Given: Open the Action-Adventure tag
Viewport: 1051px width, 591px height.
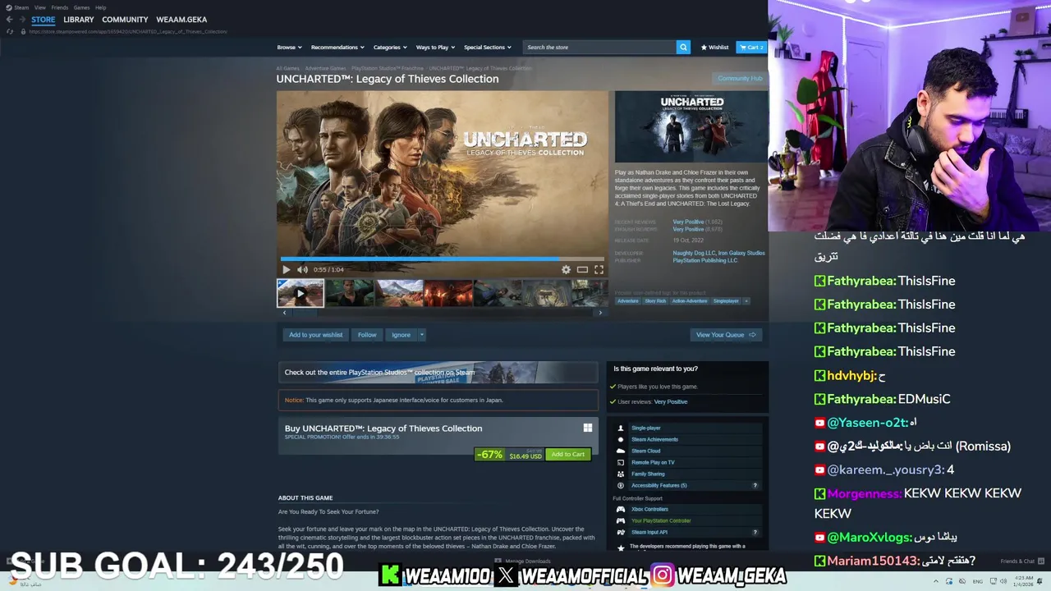Looking at the screenshot, I should tap(690, 301).
